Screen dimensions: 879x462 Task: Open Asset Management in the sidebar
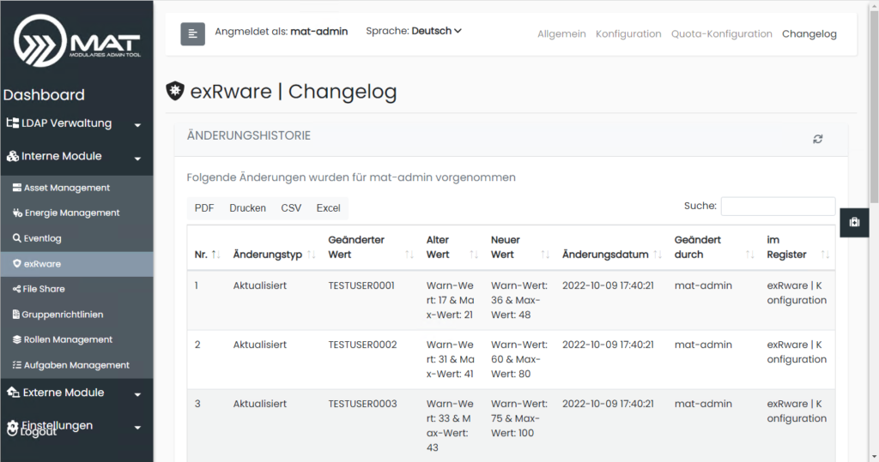[x=66, y=188]
